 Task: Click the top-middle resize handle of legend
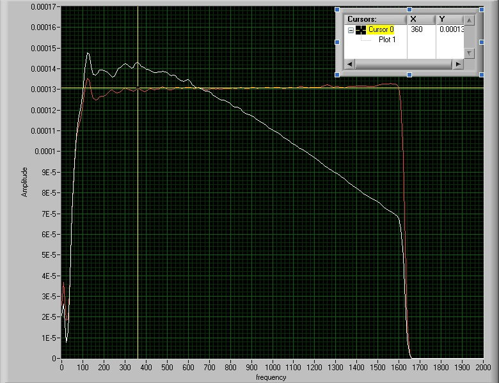(x=409, y=10)
